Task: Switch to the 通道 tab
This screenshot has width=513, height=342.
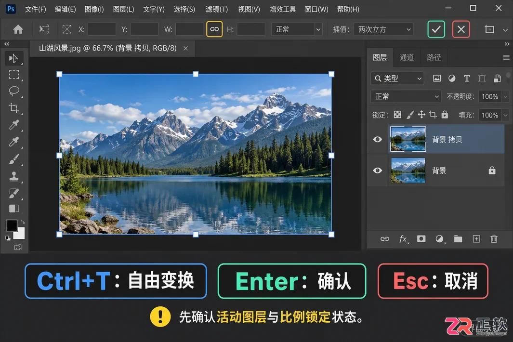Action: pos(407,57)
